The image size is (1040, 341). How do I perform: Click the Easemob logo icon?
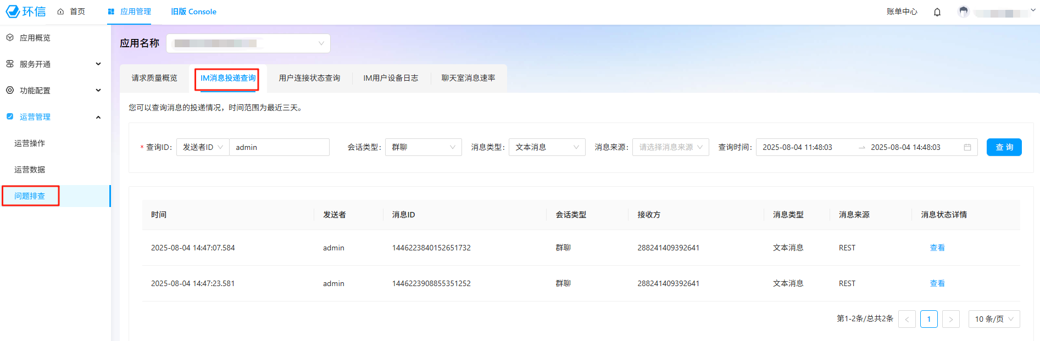pos(13,12)
